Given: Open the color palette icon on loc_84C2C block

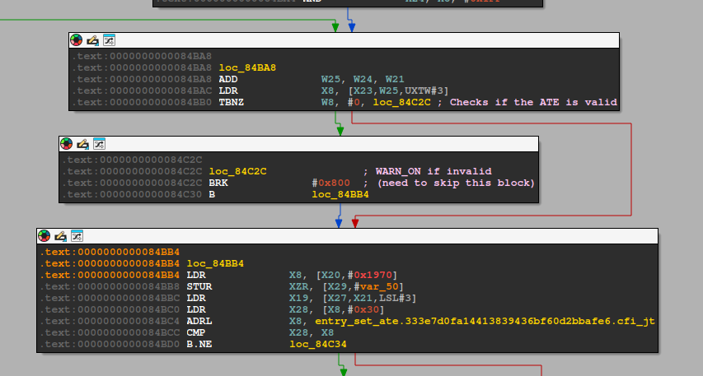Looking at the screenshot, I should (x=67, y=143).
